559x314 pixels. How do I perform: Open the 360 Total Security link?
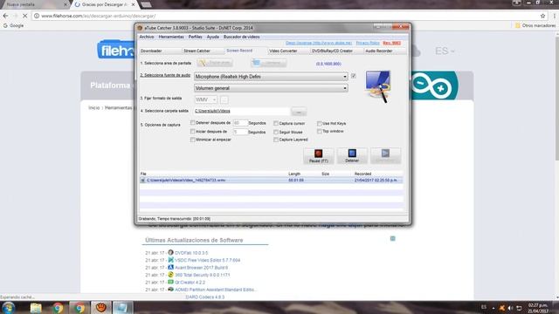pyautogui.click(x=202, y=276)
